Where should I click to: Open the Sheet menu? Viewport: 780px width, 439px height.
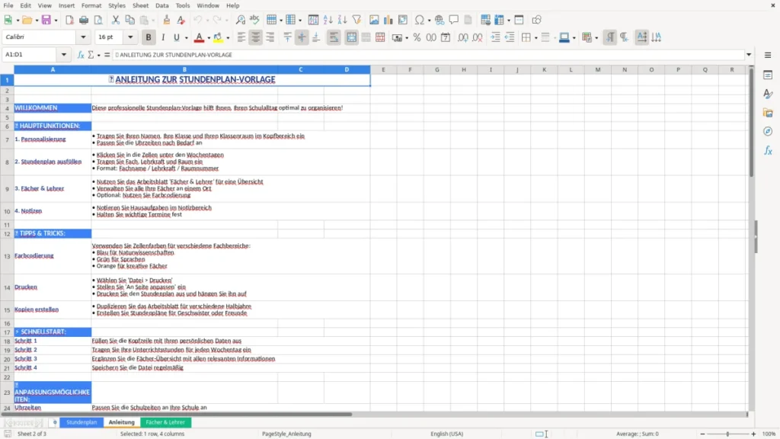(x=140, y=5)
